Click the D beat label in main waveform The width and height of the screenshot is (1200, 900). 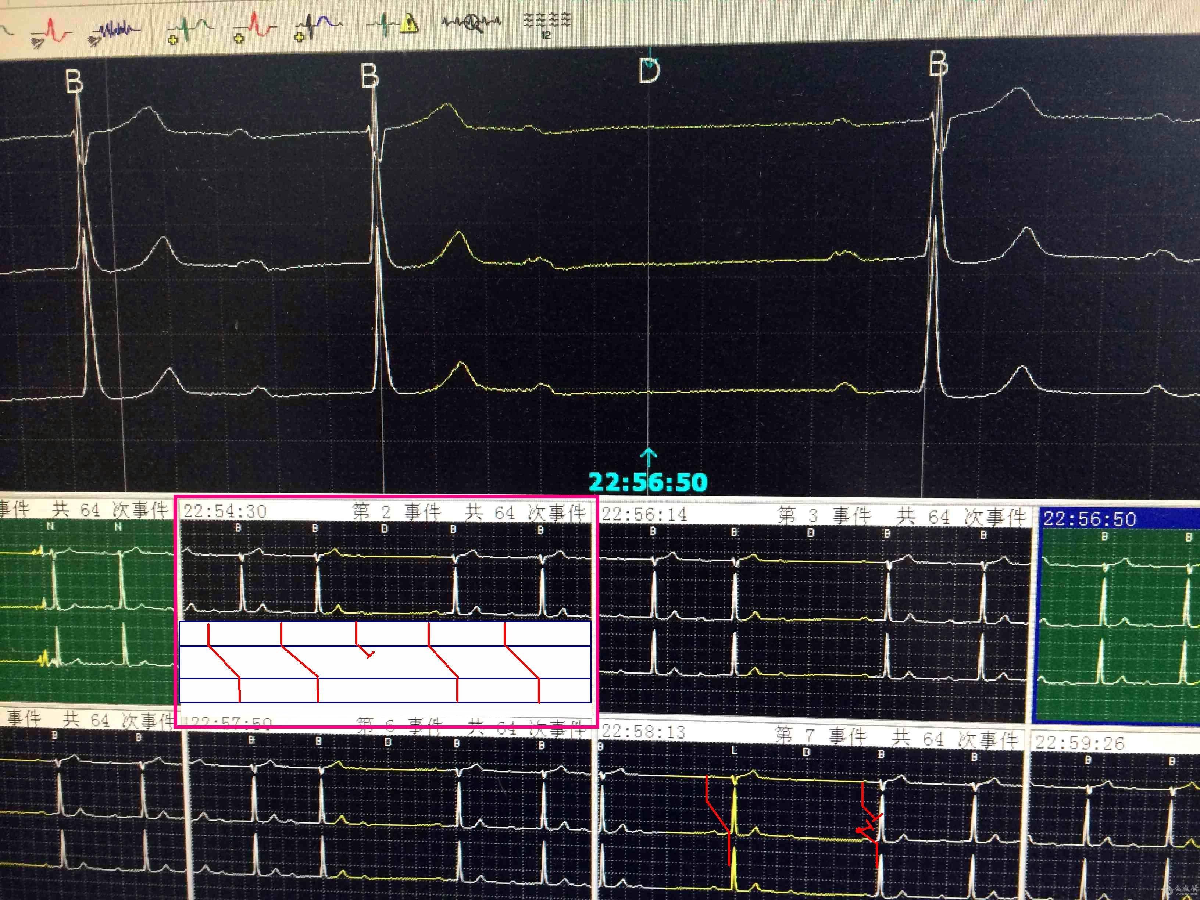(x=649, y=71)
